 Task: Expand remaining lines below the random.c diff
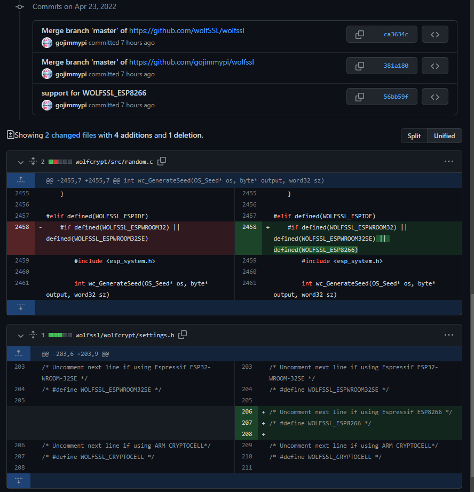coord(20,307)
